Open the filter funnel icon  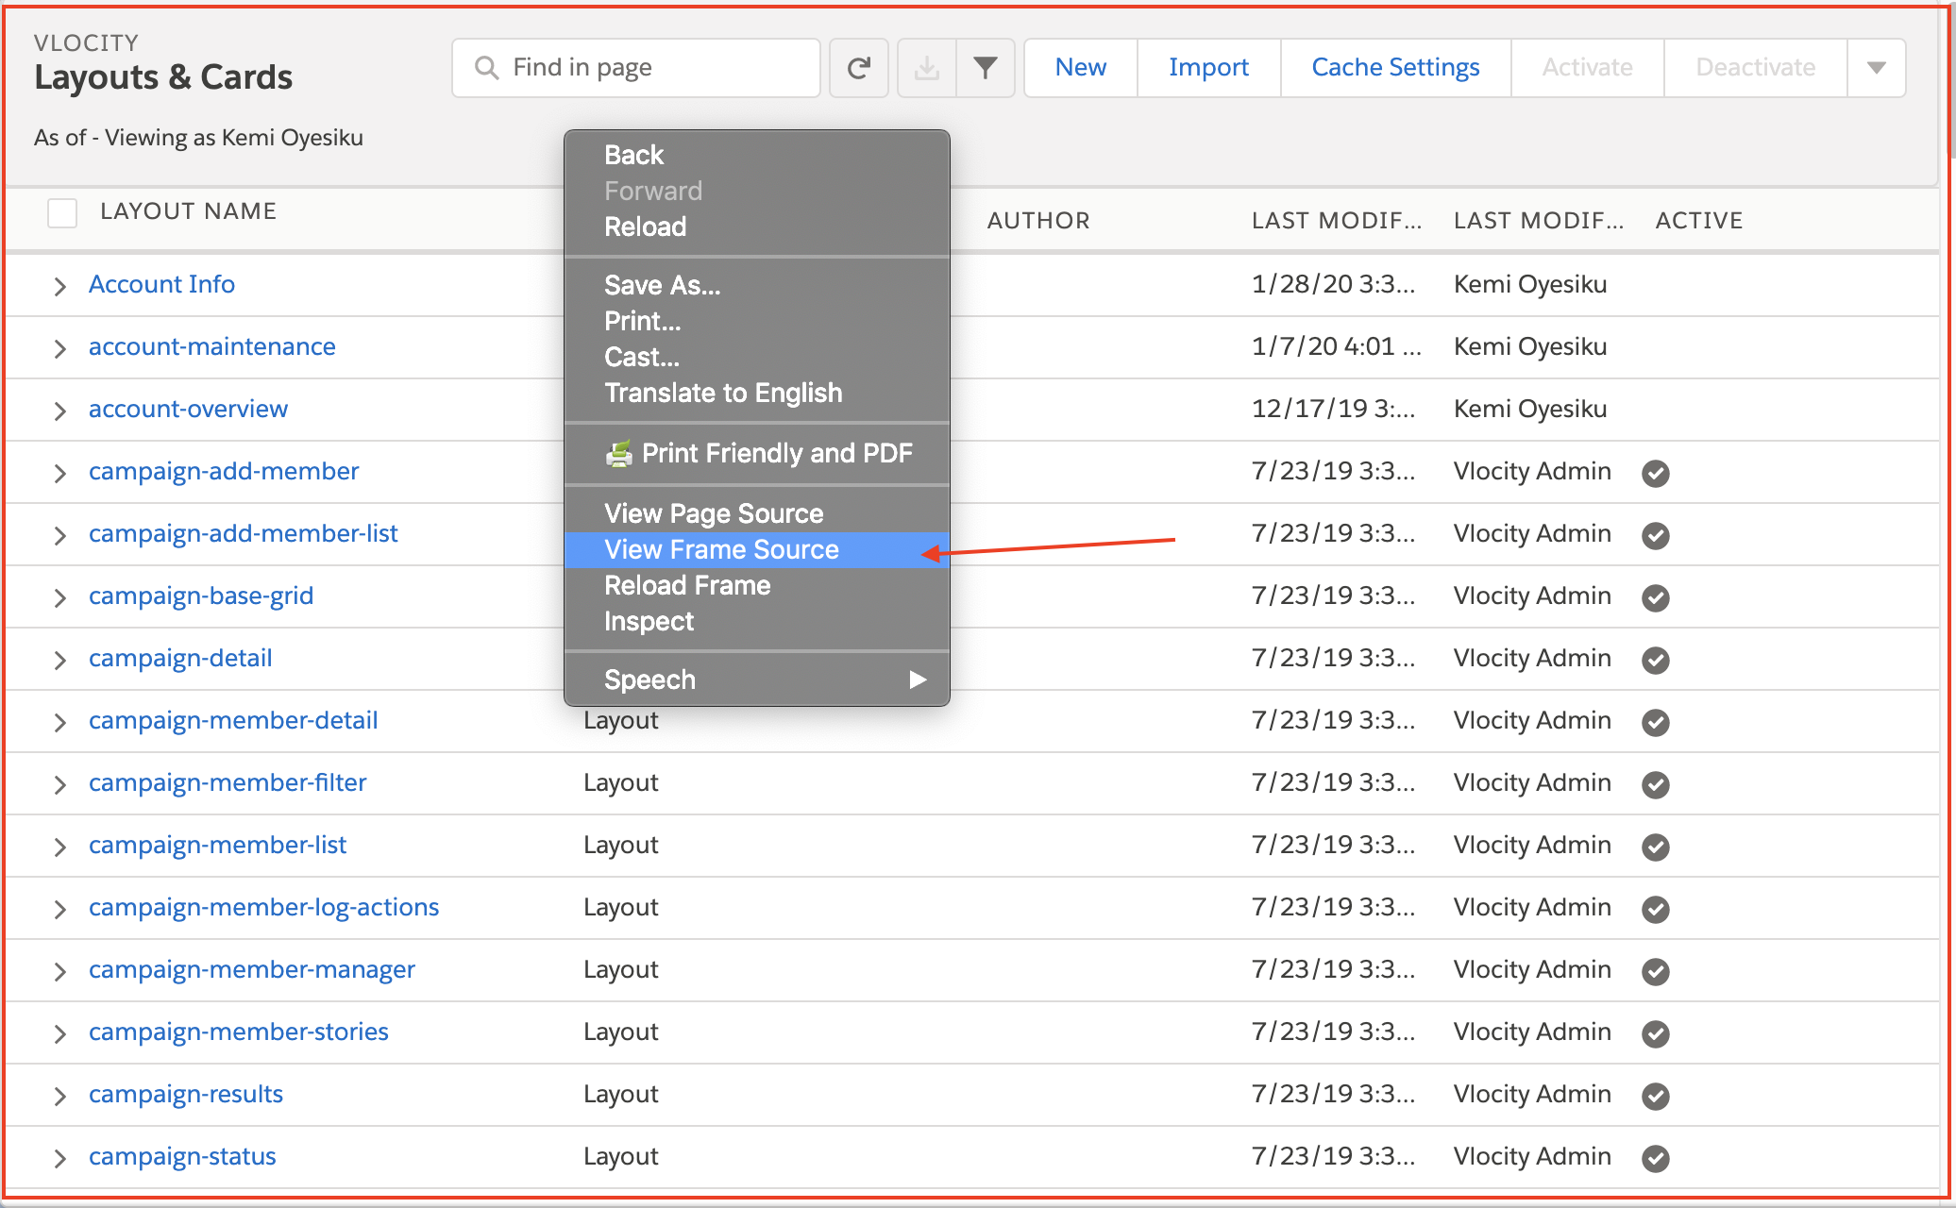986,68
